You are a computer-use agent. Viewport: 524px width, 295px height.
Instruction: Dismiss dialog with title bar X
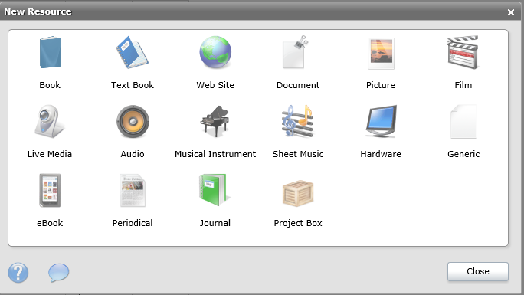coord(511,12)
